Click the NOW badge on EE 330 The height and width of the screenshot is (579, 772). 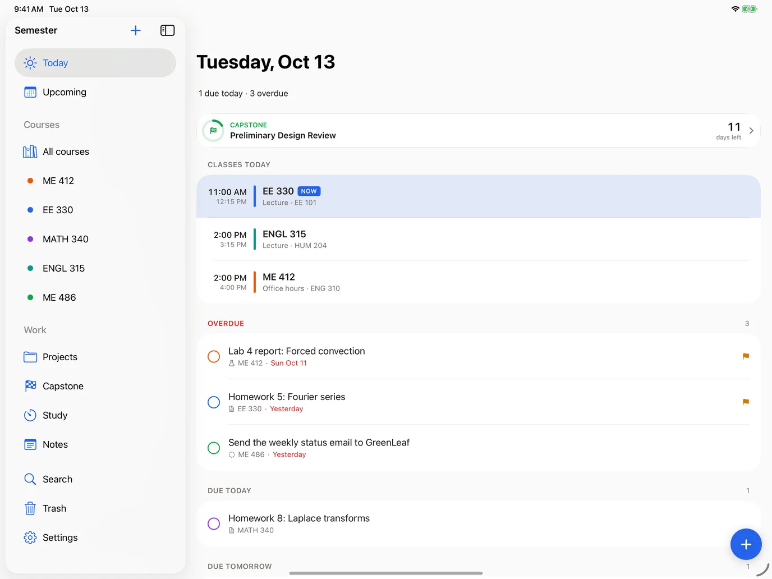(309, 191)
